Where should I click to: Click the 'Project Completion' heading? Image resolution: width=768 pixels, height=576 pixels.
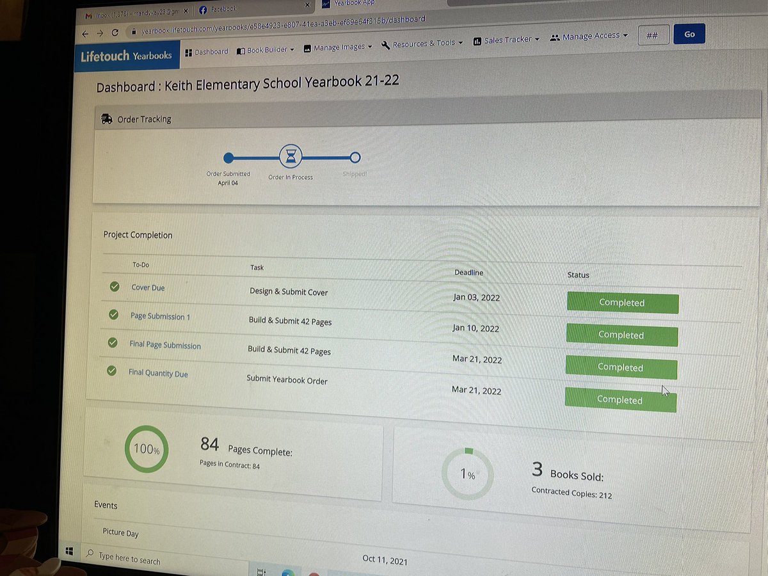click(138, 235)
